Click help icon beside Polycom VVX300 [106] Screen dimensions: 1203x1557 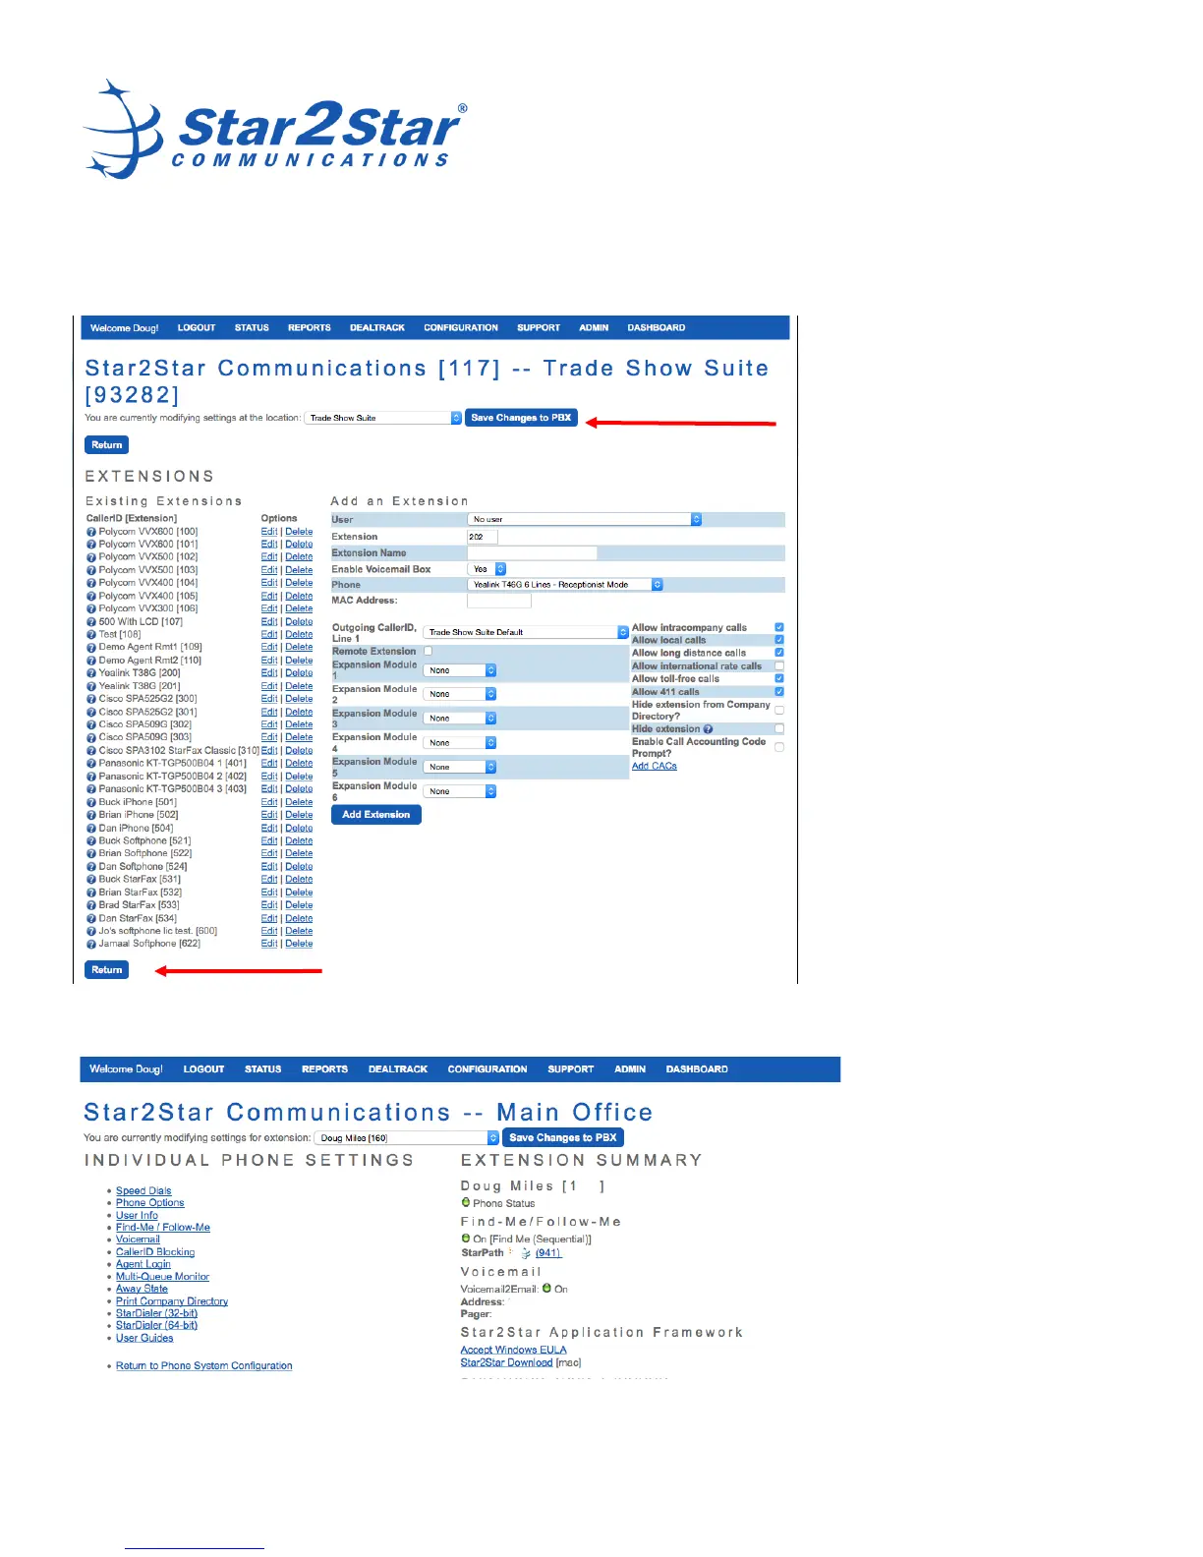pyautogui.click(x=91, y=609)
